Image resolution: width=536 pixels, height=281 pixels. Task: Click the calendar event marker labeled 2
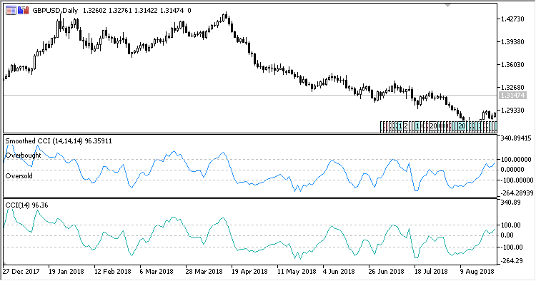[405, 126]
